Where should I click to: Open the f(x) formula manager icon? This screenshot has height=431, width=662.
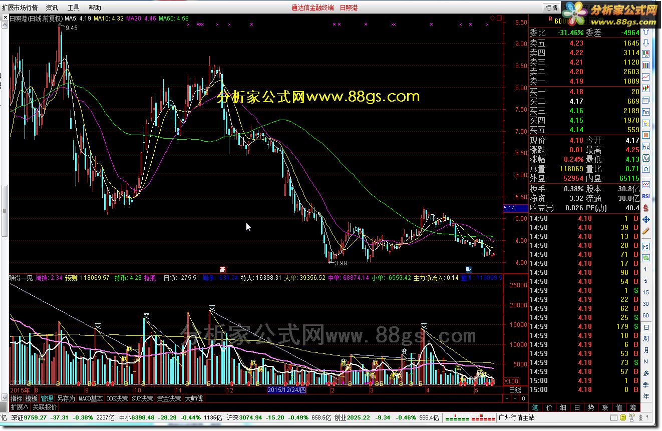[x=646, y=158]
